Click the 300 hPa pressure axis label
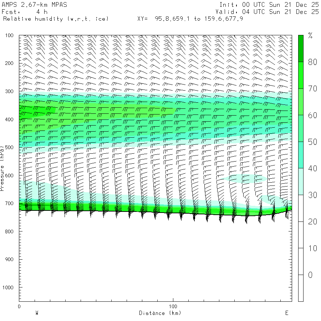This screenshot has width=321, height=321. point(9,91)
